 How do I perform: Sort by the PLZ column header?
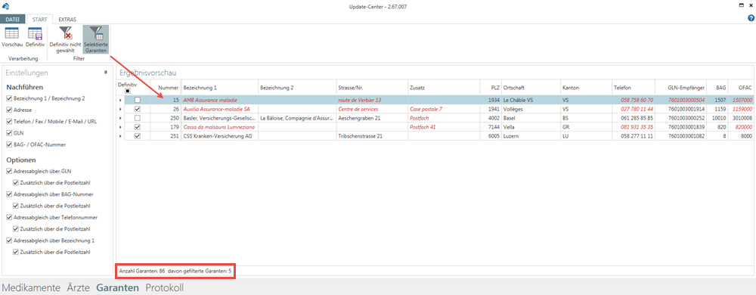pyautogui.click(x=491, y=88)
